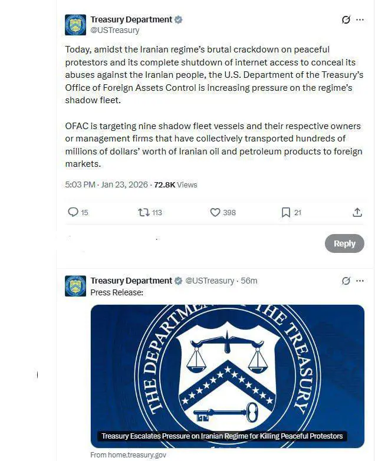Screen dimensions: 375x461
Task: Click the reply comment icon
Action: 73,212
